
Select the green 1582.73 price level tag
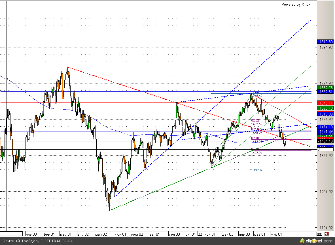tap(325, 88)
